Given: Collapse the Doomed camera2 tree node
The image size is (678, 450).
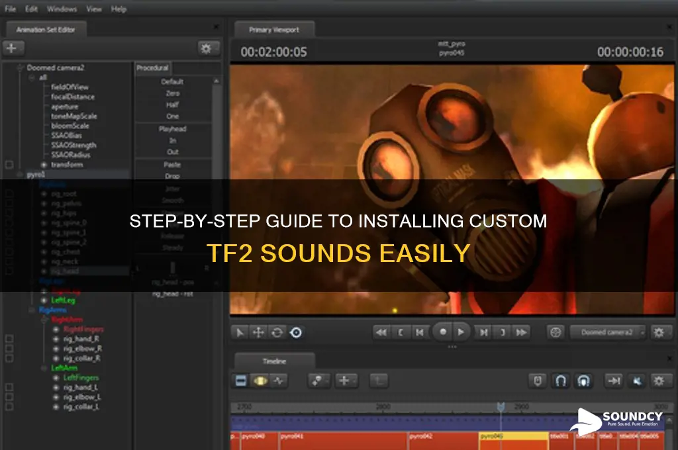Looking at the screenshot, I should point(20,67).
